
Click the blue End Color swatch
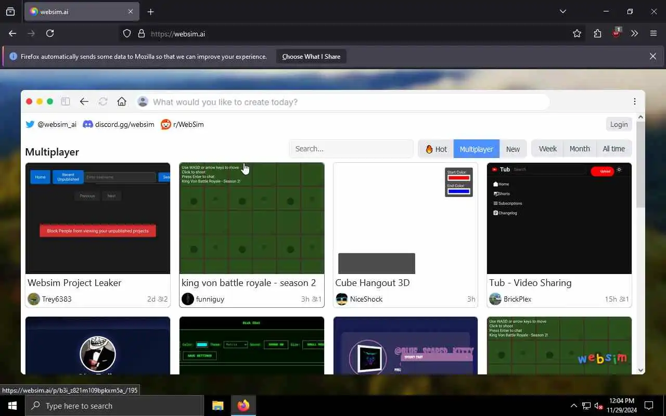point(459,191)
